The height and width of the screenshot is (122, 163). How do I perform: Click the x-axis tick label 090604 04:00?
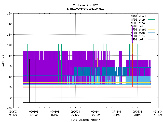click(x=117, y=113)
